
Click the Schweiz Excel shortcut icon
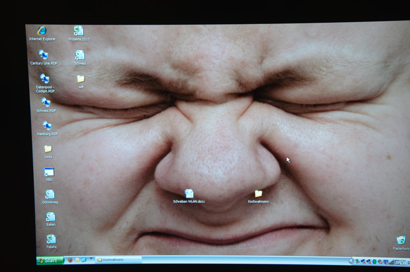(79, 55)
